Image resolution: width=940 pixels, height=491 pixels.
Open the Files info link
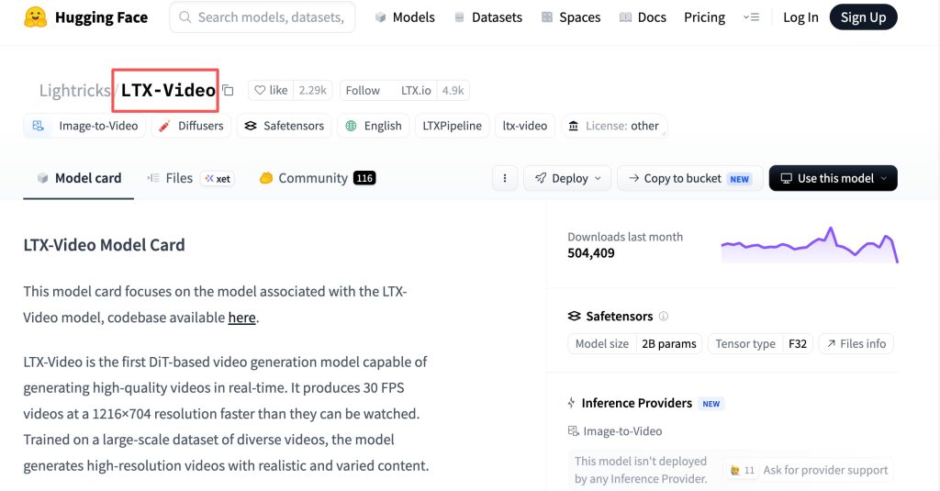(x=856, y=343)
